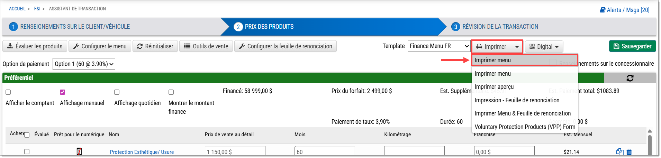661x158 pixels.
Task: Enable the Affichage quotidien checkbox
Action: (117, 92)
